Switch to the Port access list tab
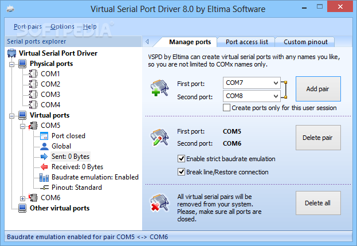357x246 pixels. click(246, 42)
